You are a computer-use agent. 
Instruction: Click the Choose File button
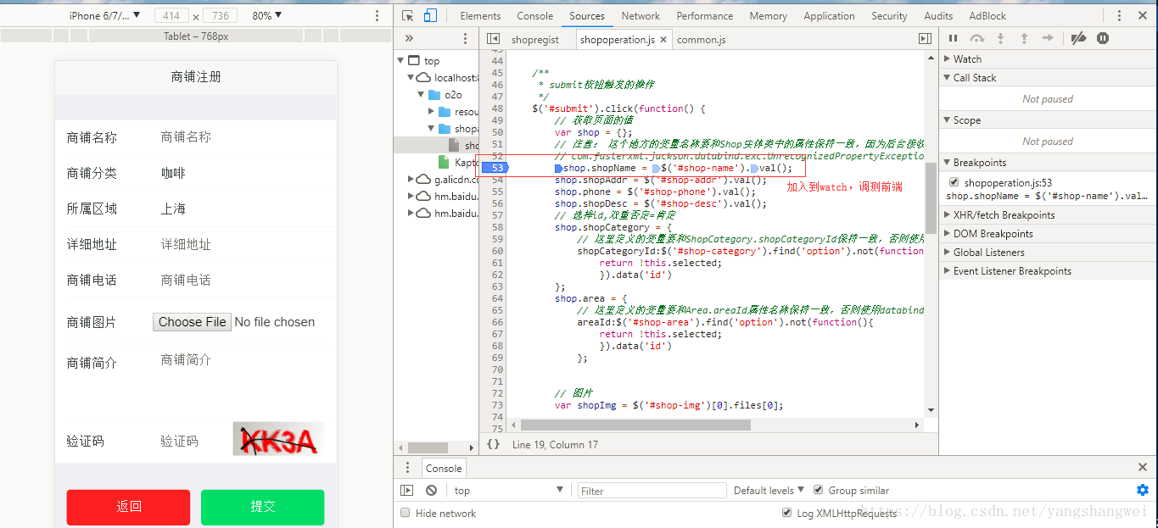(192, 322)
